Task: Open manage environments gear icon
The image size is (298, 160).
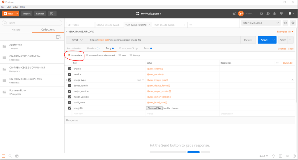Action: pos(293,23)
